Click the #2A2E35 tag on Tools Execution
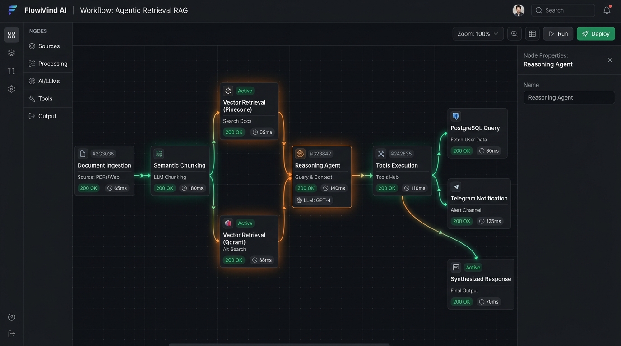The width and height of the screenshot is (621, 346). tap(401, 154)
